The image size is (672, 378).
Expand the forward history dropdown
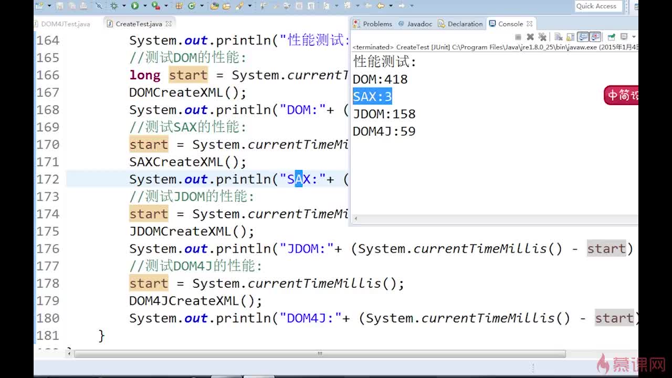tap(411, 6)
